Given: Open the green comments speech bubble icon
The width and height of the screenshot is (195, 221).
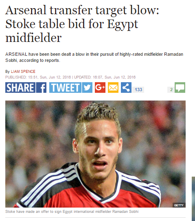Looking at the screenshot, I should [180, 88].
